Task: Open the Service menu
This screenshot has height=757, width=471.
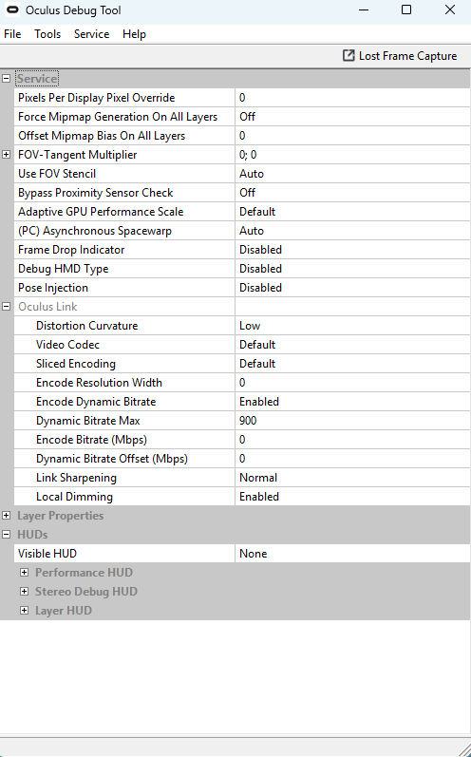Action: (x=92, y=34)
